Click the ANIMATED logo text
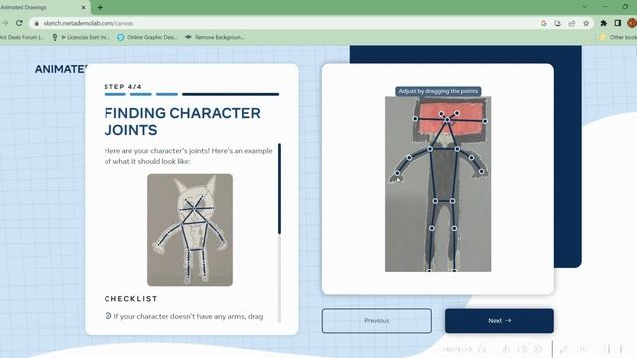Screen dimensions: 637x358 click(x=61, y=69)
